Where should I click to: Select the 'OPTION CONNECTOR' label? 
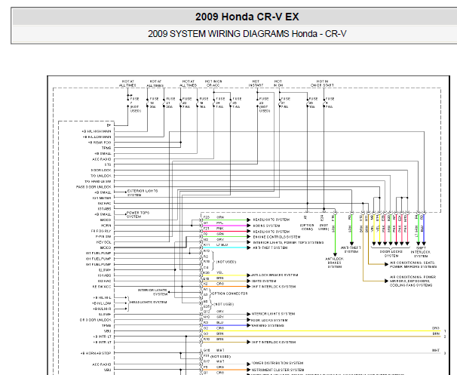click(x=230, y=294)
